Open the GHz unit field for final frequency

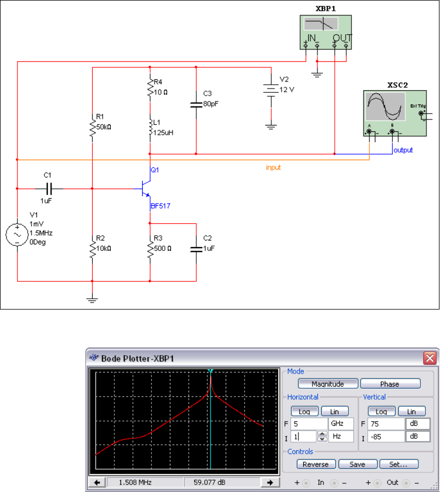pos(341,424)
